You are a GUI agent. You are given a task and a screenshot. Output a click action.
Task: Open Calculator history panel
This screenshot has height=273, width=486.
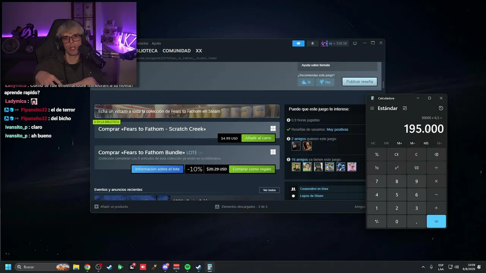tap(441, 108)
